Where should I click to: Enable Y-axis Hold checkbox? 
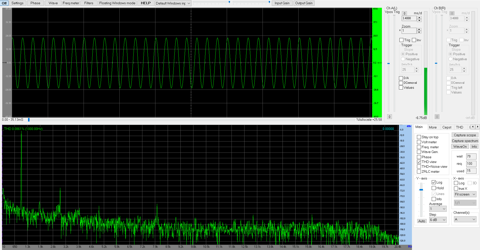434,188
